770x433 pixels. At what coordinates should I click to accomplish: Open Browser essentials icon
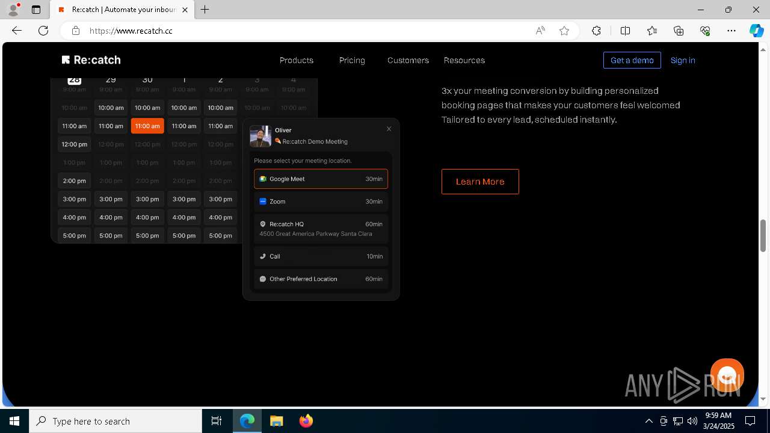[x=705, y=31]
